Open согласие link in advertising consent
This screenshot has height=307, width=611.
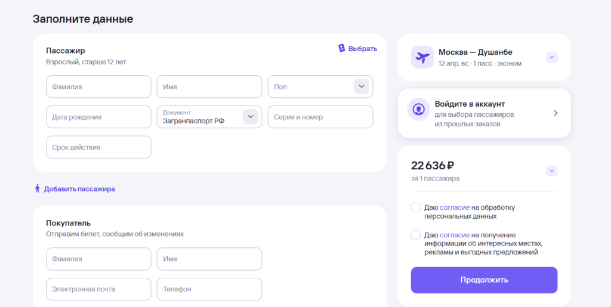click(454, 235)
